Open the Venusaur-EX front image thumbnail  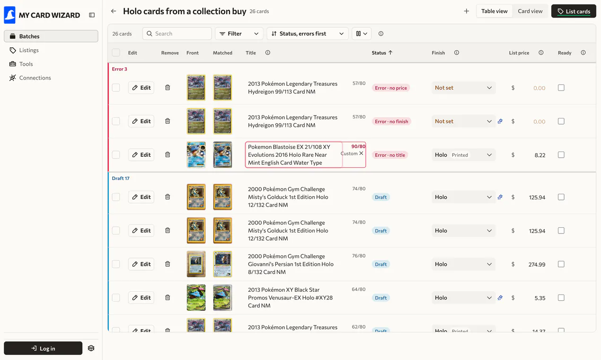point(196,297)
